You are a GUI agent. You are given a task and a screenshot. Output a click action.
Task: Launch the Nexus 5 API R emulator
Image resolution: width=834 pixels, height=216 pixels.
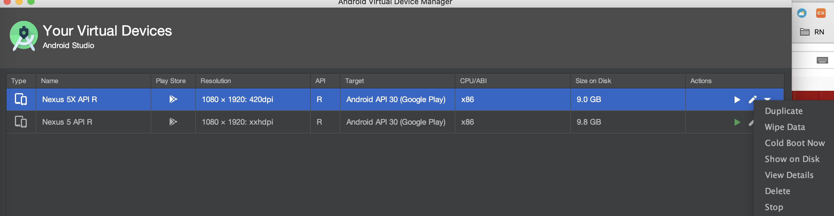(737, 122)
